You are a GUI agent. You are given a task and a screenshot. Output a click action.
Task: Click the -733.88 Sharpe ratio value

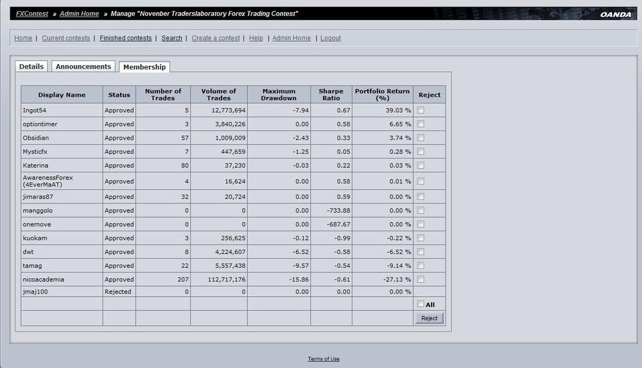[338, 210]
